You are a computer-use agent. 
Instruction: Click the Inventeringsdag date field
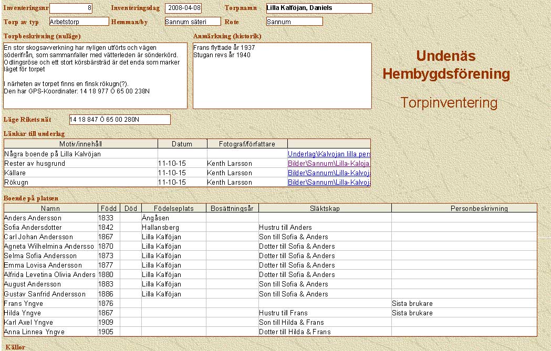(x=183, y=8)
